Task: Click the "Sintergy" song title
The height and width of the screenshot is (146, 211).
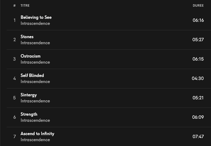Action: [x=28, y=95]
